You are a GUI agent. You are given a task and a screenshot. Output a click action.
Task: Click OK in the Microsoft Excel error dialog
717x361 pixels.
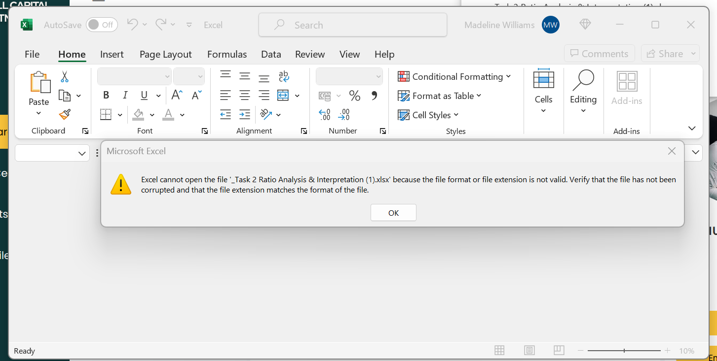click(x=393, y=213)
